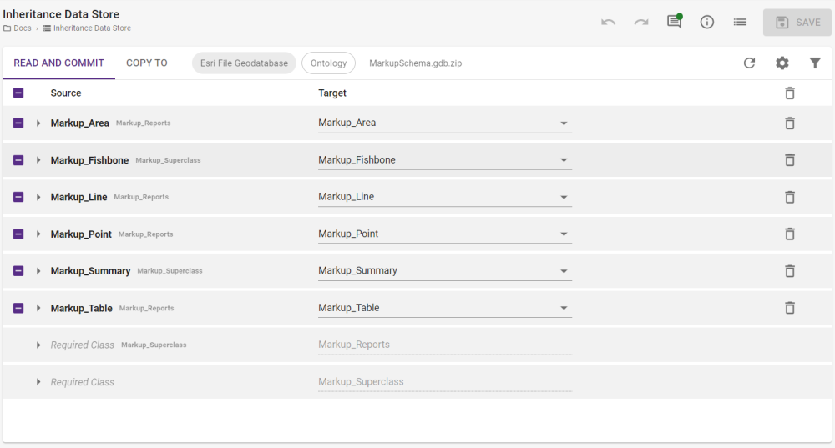This screenshot has width=835, height=448.
Task: Click the redo arrow icon
Action: (x=640, y=23)
